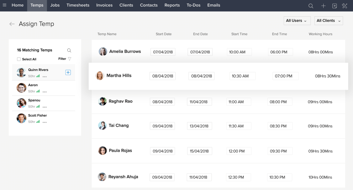
Task: Click the back arrow beside Assign Temp
Action: pos(12,24)
